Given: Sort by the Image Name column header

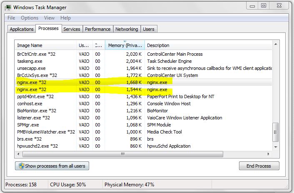Looking at the screenshot, I should tap(46, 45).
